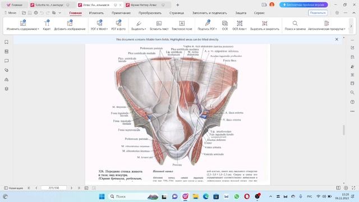Viewport: 359px width, 202px height.
Task: Open Search and Replace (Поиск и замена)
Action: point(295,25)
